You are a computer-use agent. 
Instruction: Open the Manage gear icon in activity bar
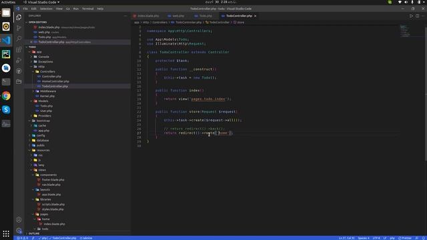click(19, 231)
